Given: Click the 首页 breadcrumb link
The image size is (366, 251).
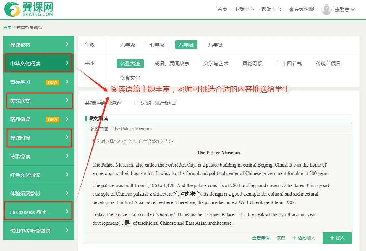Looking at the screenshot, I should [7, 27].
